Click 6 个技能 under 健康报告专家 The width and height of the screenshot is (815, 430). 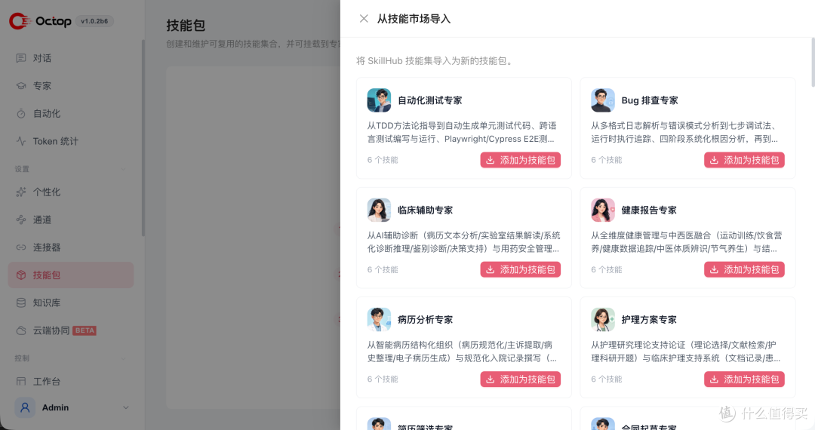(607, 269)
